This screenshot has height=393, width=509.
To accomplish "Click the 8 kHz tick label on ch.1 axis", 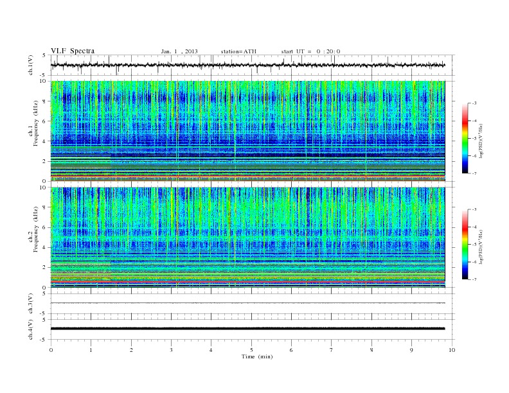I will (x=46, y=101).
